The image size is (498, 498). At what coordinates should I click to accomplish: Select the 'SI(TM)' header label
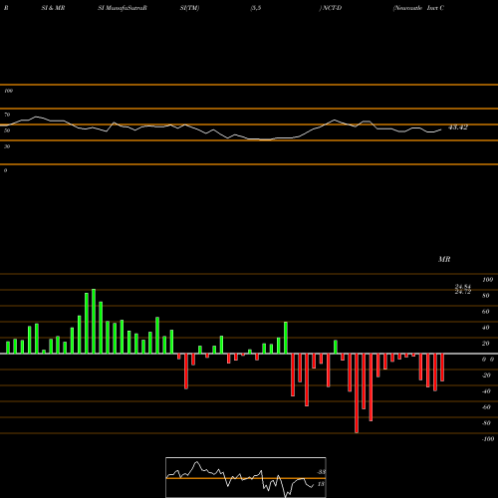(189, 8)
